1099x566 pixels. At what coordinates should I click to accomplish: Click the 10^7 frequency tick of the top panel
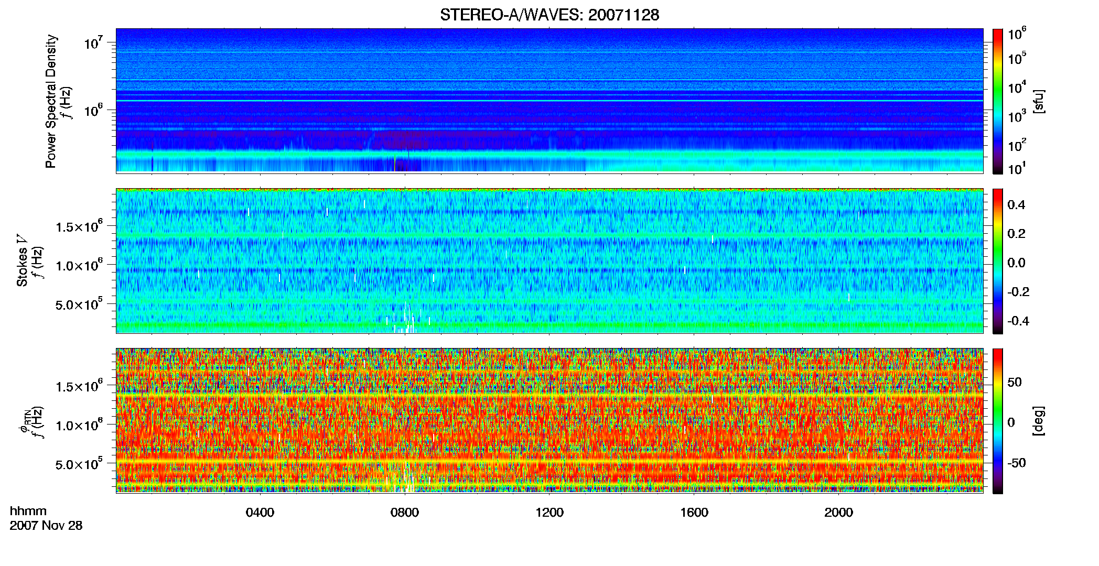point(92,42)
